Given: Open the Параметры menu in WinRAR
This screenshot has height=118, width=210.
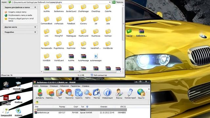Looking at the screenshot, I should (x=75, y=86).
